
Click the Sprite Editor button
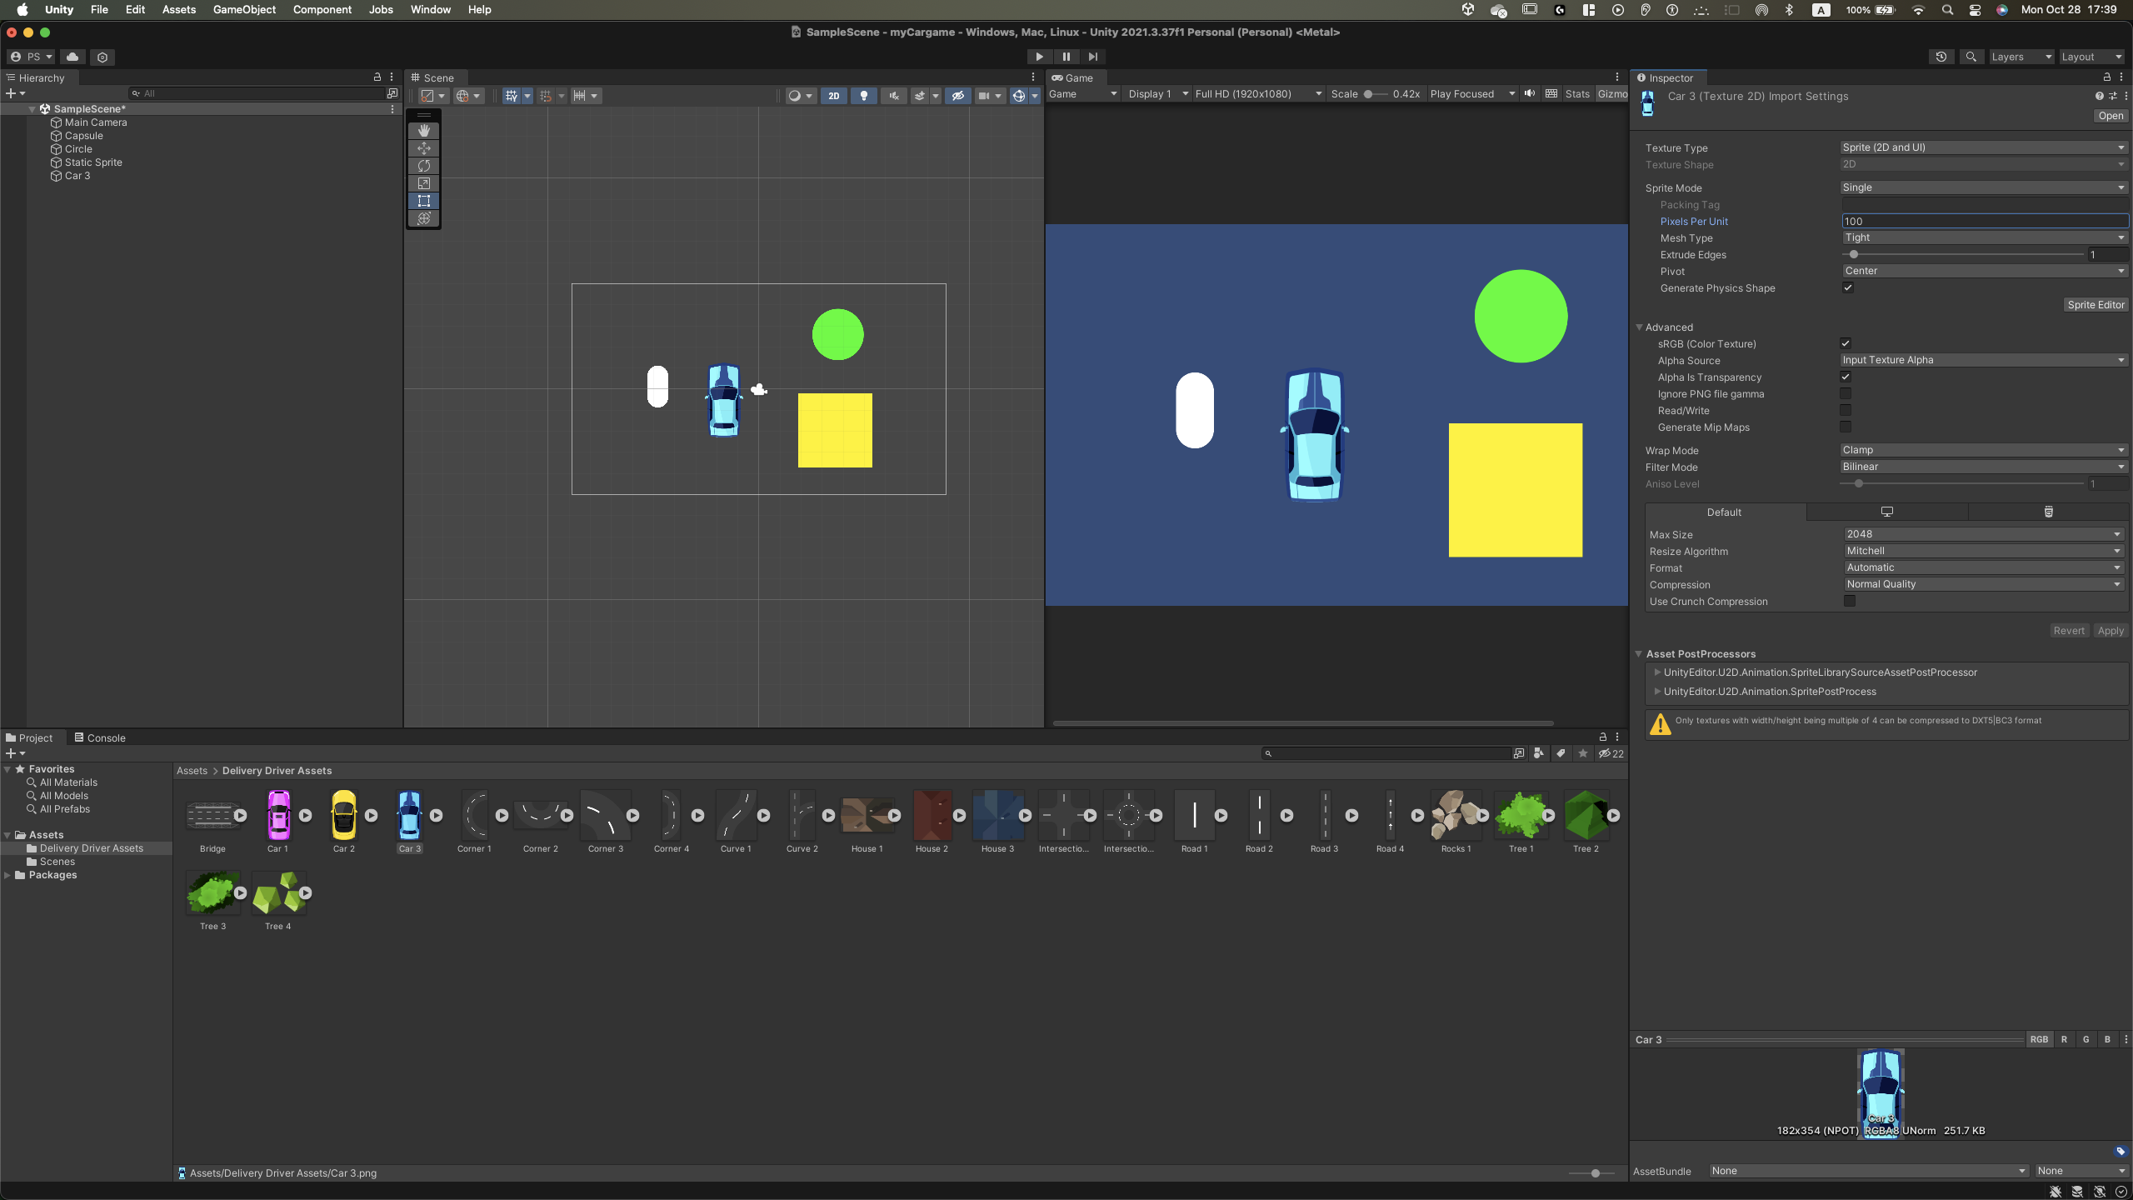pyautogui.click(x=2096, y=305)
